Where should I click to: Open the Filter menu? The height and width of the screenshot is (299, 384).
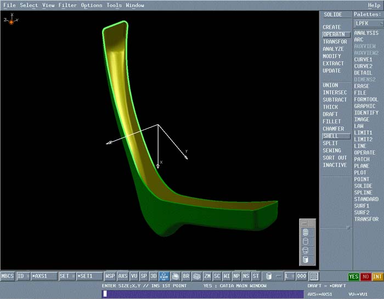tap(67, 5)
